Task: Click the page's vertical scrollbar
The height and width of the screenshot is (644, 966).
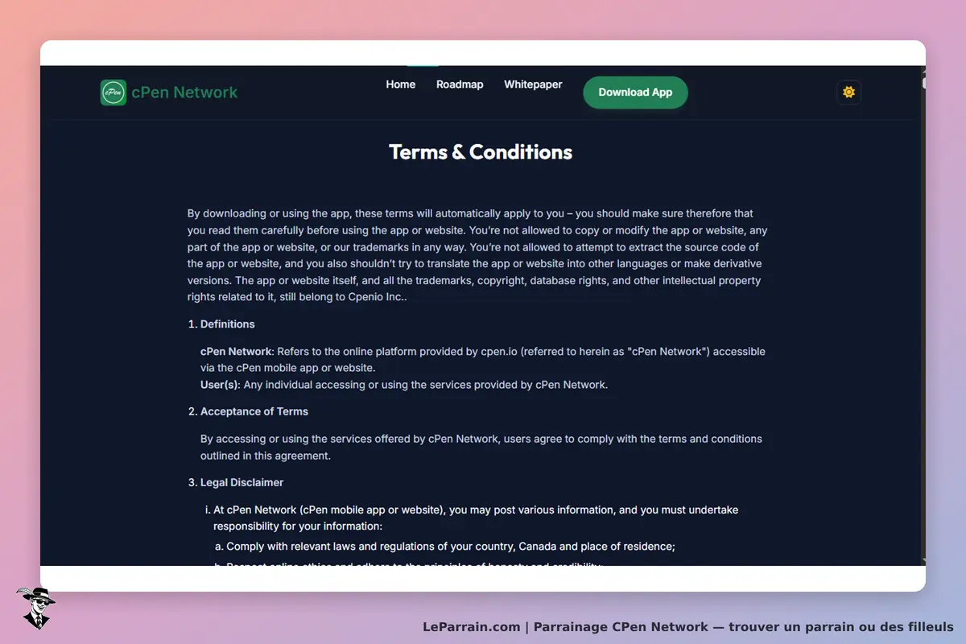Action: [x=923, y=316]
